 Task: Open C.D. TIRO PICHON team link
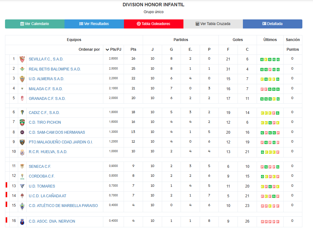point(45,122)
